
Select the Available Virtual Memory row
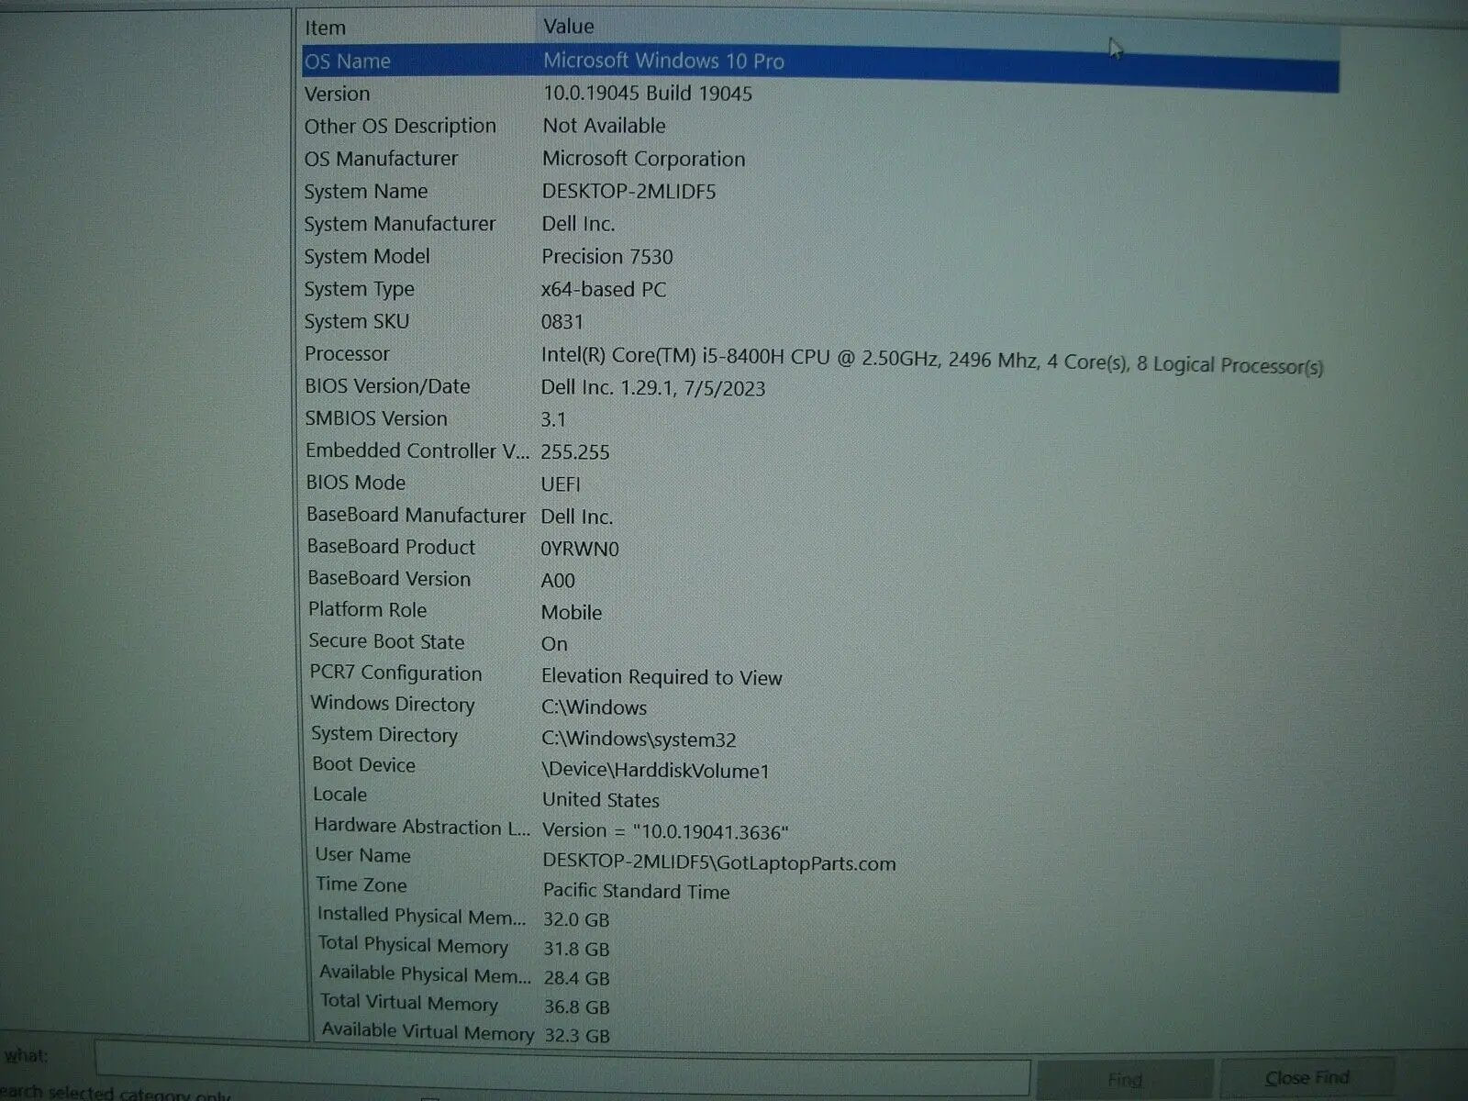click(x=820, y=1034)
